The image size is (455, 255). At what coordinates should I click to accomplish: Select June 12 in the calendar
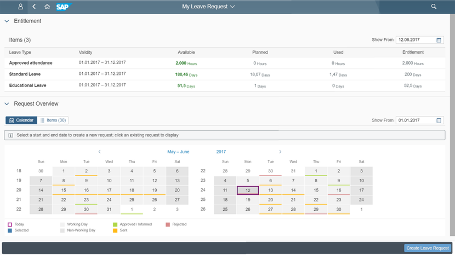[248, 190]
